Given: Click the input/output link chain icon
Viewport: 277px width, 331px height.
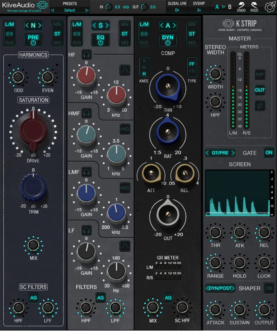Looking at the screenshot, I should click(126, 7).
